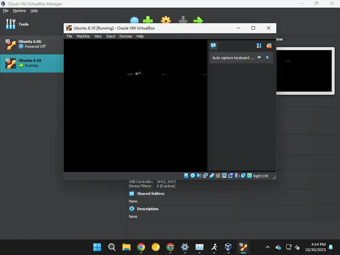Click the keyboard capture green arrow indicator
This screenshot has height=255, width=340.
[x=250, y=175]
